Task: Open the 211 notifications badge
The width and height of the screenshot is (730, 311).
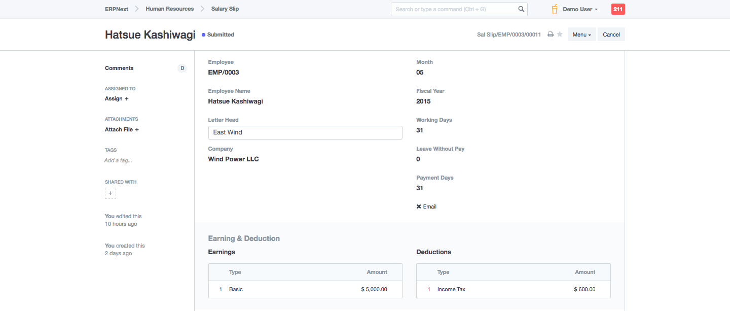Action: 618,9
